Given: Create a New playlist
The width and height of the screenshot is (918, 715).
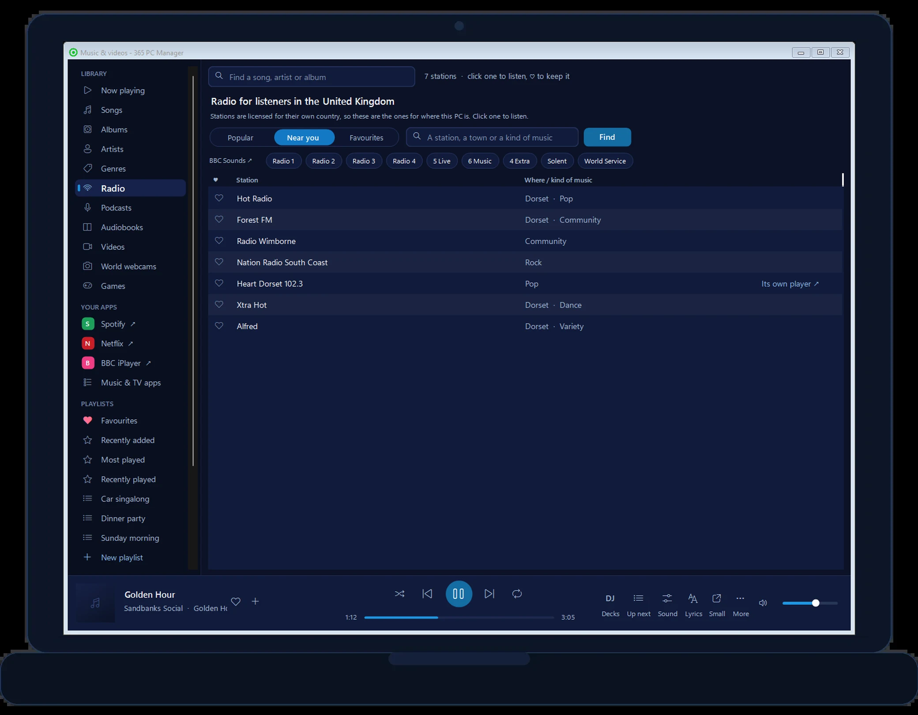Looking at the screenshot, I should (131, 557).
